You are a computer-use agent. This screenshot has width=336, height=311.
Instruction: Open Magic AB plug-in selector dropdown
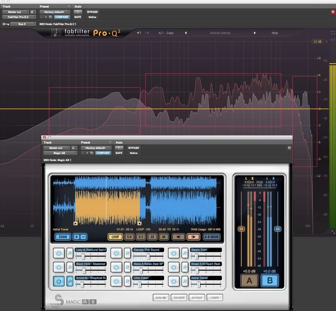point(60,153)
